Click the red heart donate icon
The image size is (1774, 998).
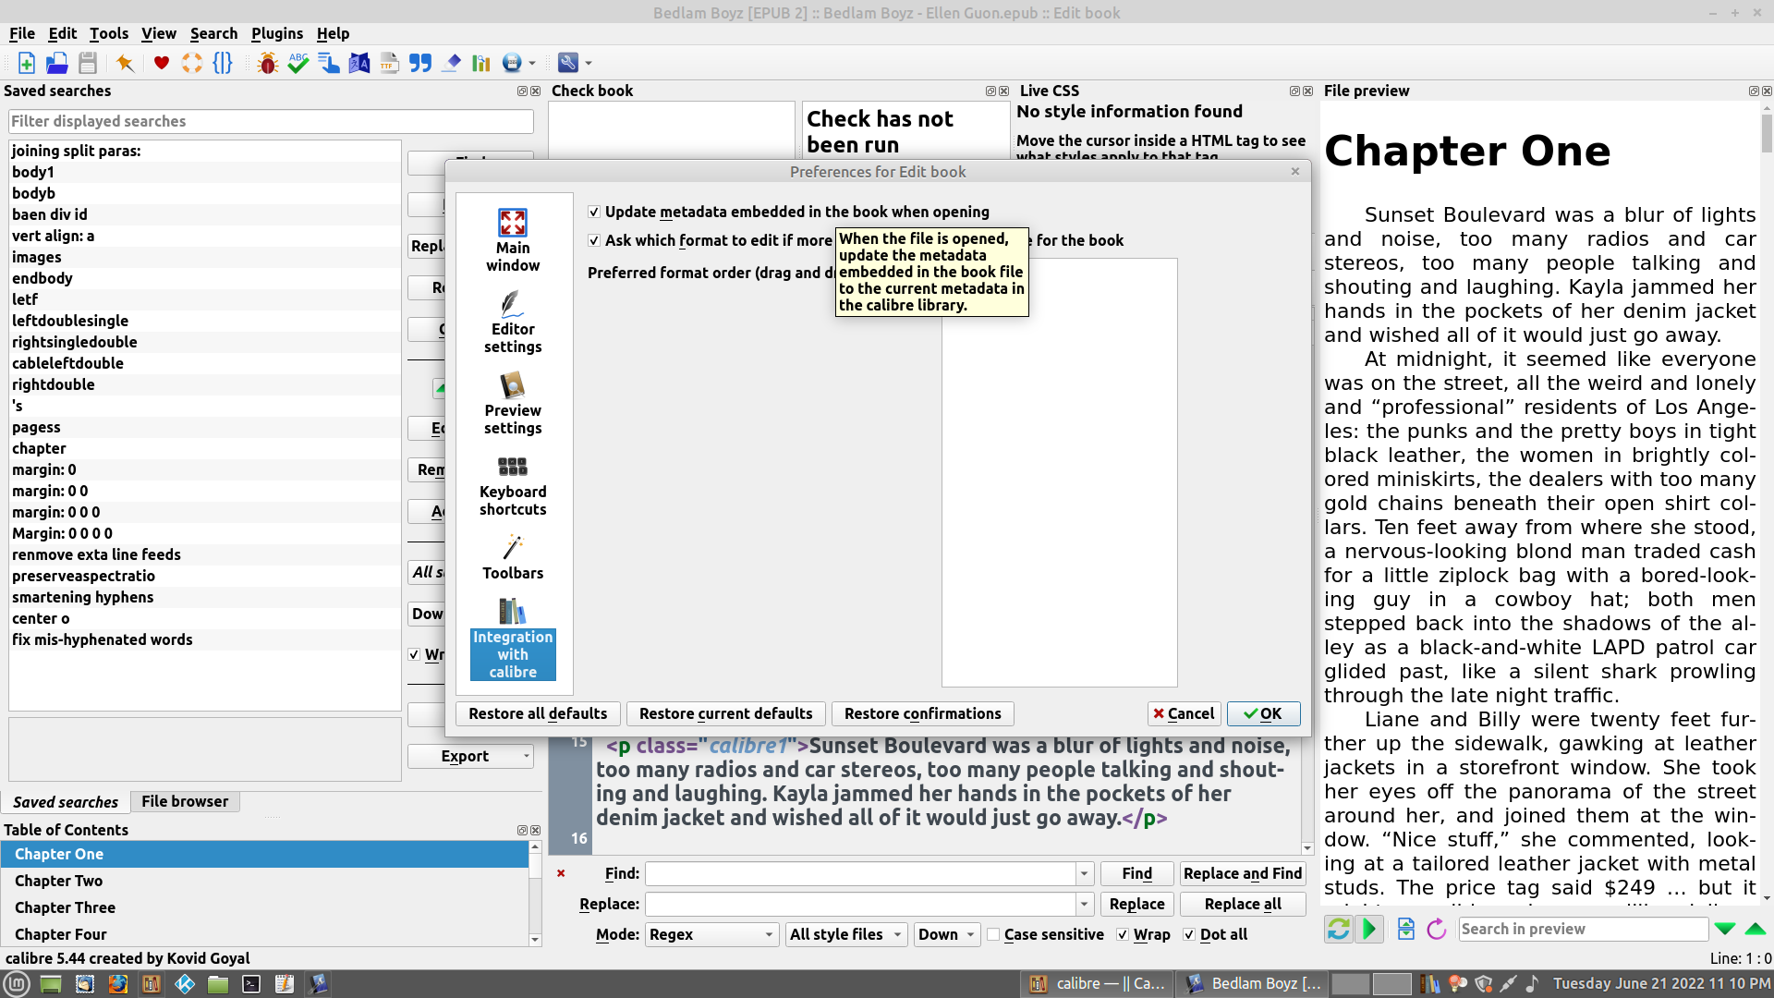click(162, 63)
